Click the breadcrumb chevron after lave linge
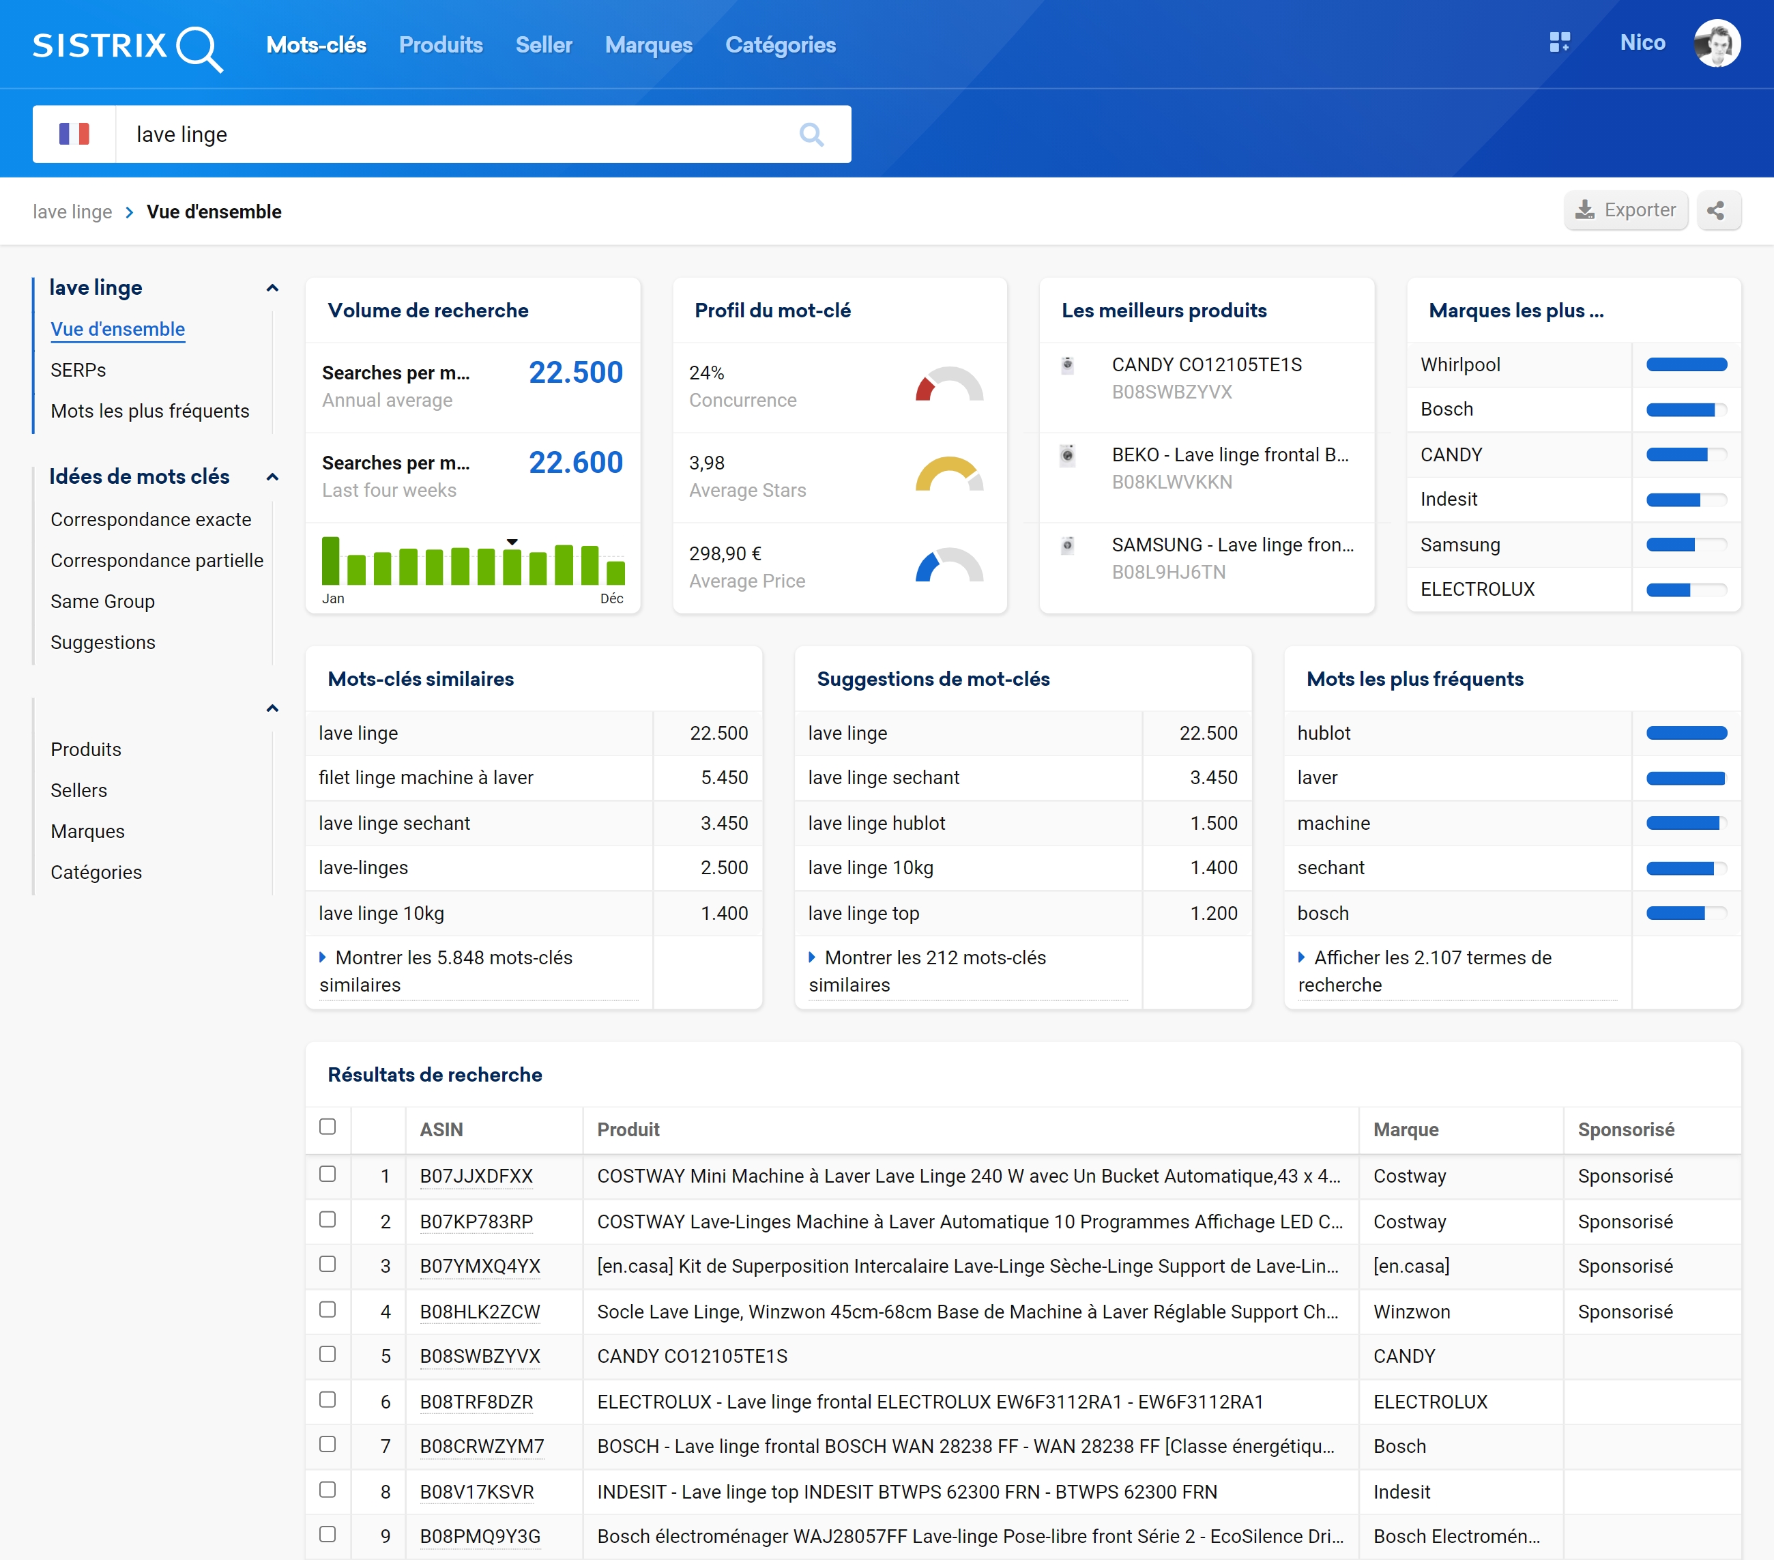The image size is (1774, 1560). [x=130, y=213]
